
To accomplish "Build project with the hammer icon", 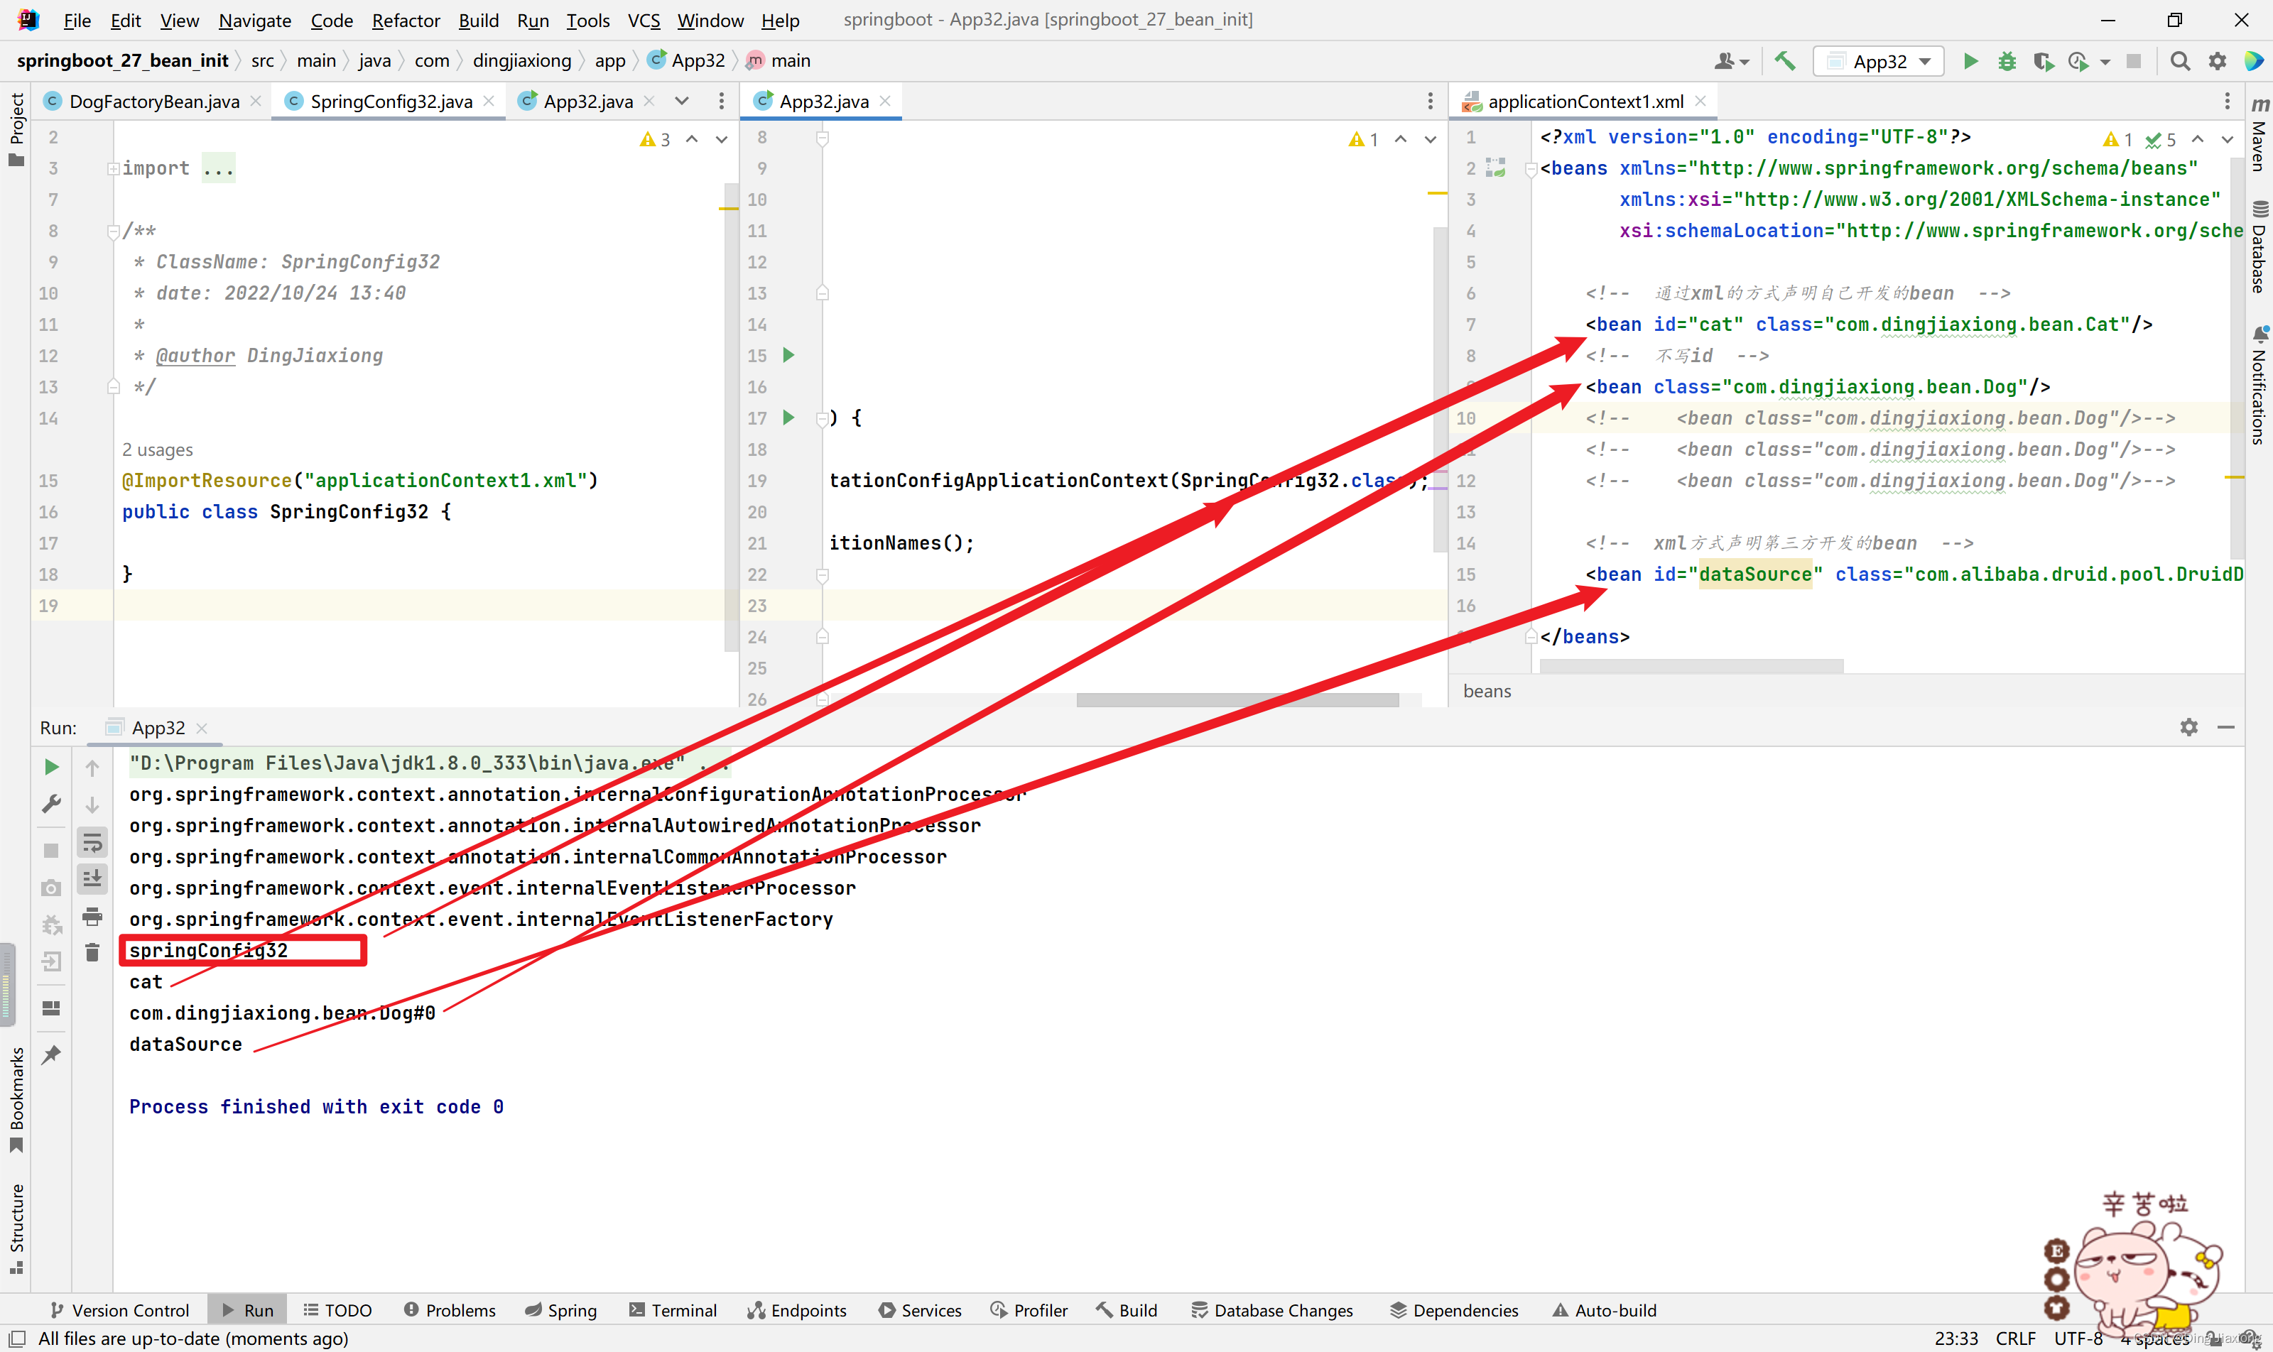I will (1784, 61).
